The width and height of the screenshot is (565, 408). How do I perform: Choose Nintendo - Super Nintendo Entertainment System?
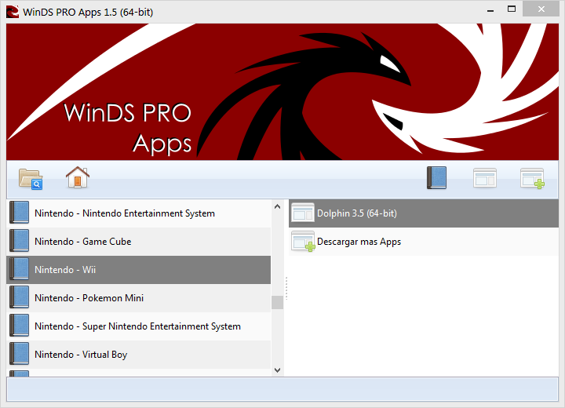click(138, 326)
